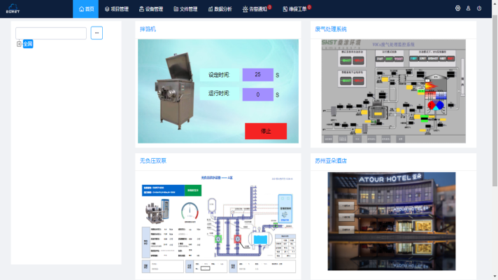Click the 无负压双泵 panel title link
The height and width of the screenshot is (280, 498).
153,161
